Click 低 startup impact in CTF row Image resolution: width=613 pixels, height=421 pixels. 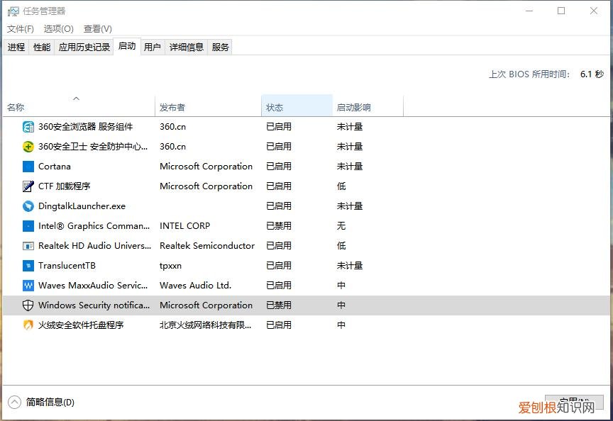click(341, 186)
